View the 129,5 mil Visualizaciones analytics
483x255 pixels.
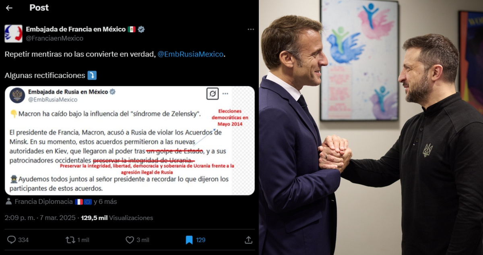117,218
